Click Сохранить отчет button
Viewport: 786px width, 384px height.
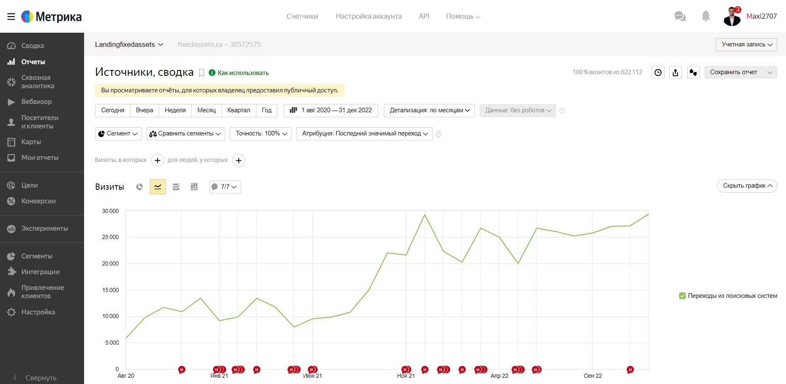tap(733, 72)
